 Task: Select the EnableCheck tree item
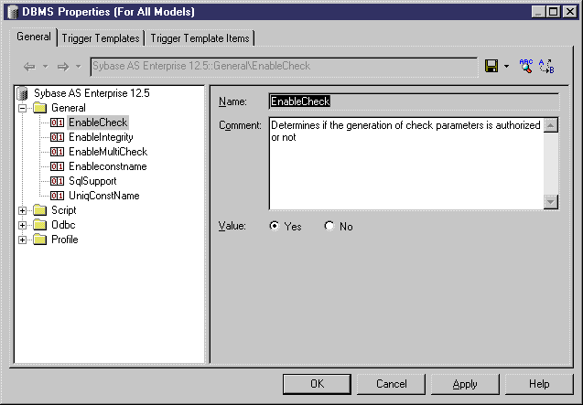click(98, 123)
